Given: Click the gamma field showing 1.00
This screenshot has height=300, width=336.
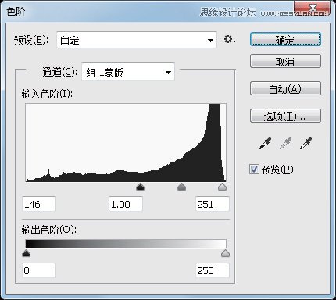Looking at the screenshot, I should tap(126, 204).
